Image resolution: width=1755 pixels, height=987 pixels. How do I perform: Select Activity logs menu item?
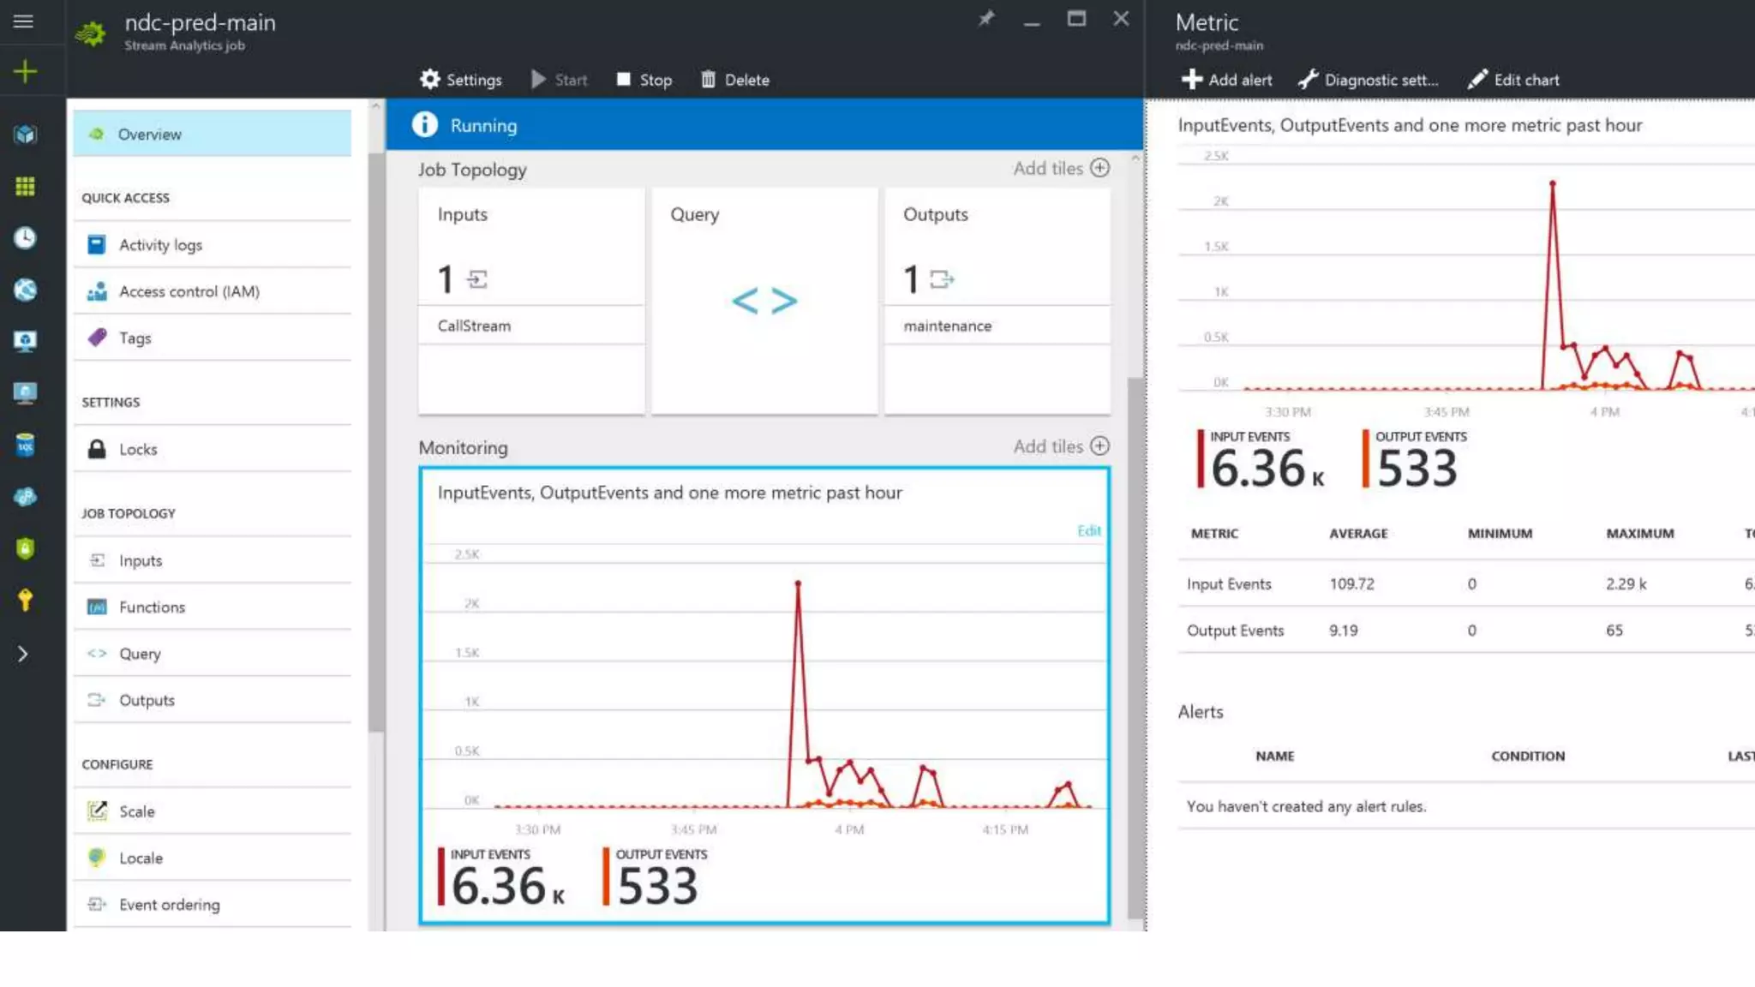[160, 245]
